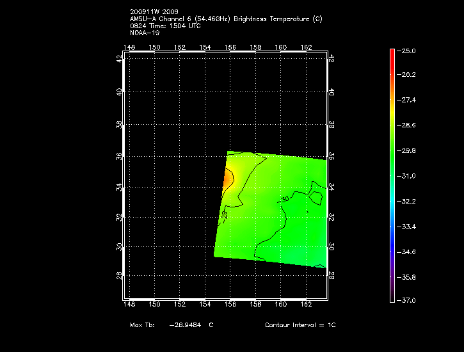Click longitude label 156 on the bottom axis
Image resolution: width=464 pixels, height=352 pixels.
[x=230, y=305]
